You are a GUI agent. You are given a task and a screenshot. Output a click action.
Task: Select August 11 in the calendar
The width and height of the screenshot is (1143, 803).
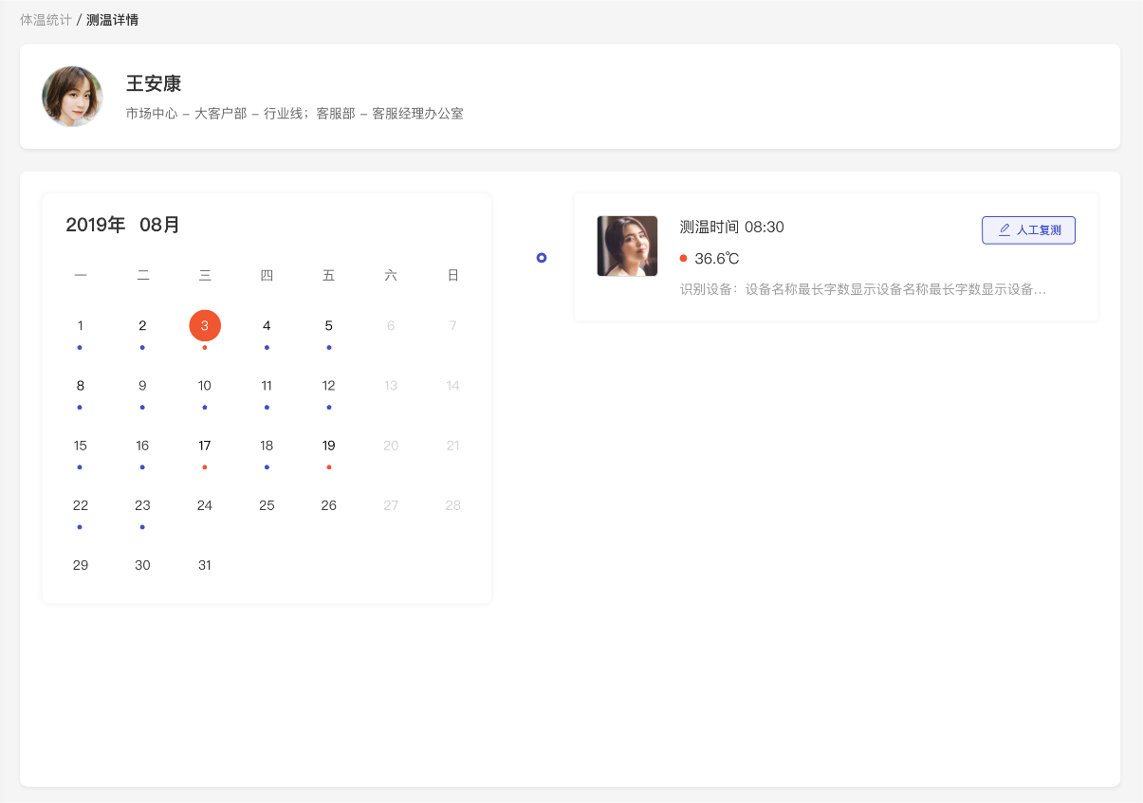click(x=267, y=385)
